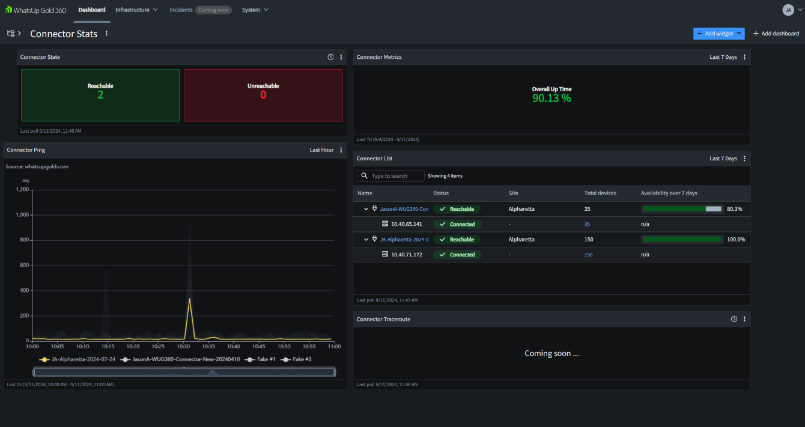The image size is (805, 427).
Task: Toggle Fake #1 legend series
Action: coord(260,359)
